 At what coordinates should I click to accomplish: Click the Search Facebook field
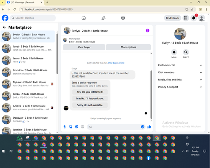coord(33,18)
